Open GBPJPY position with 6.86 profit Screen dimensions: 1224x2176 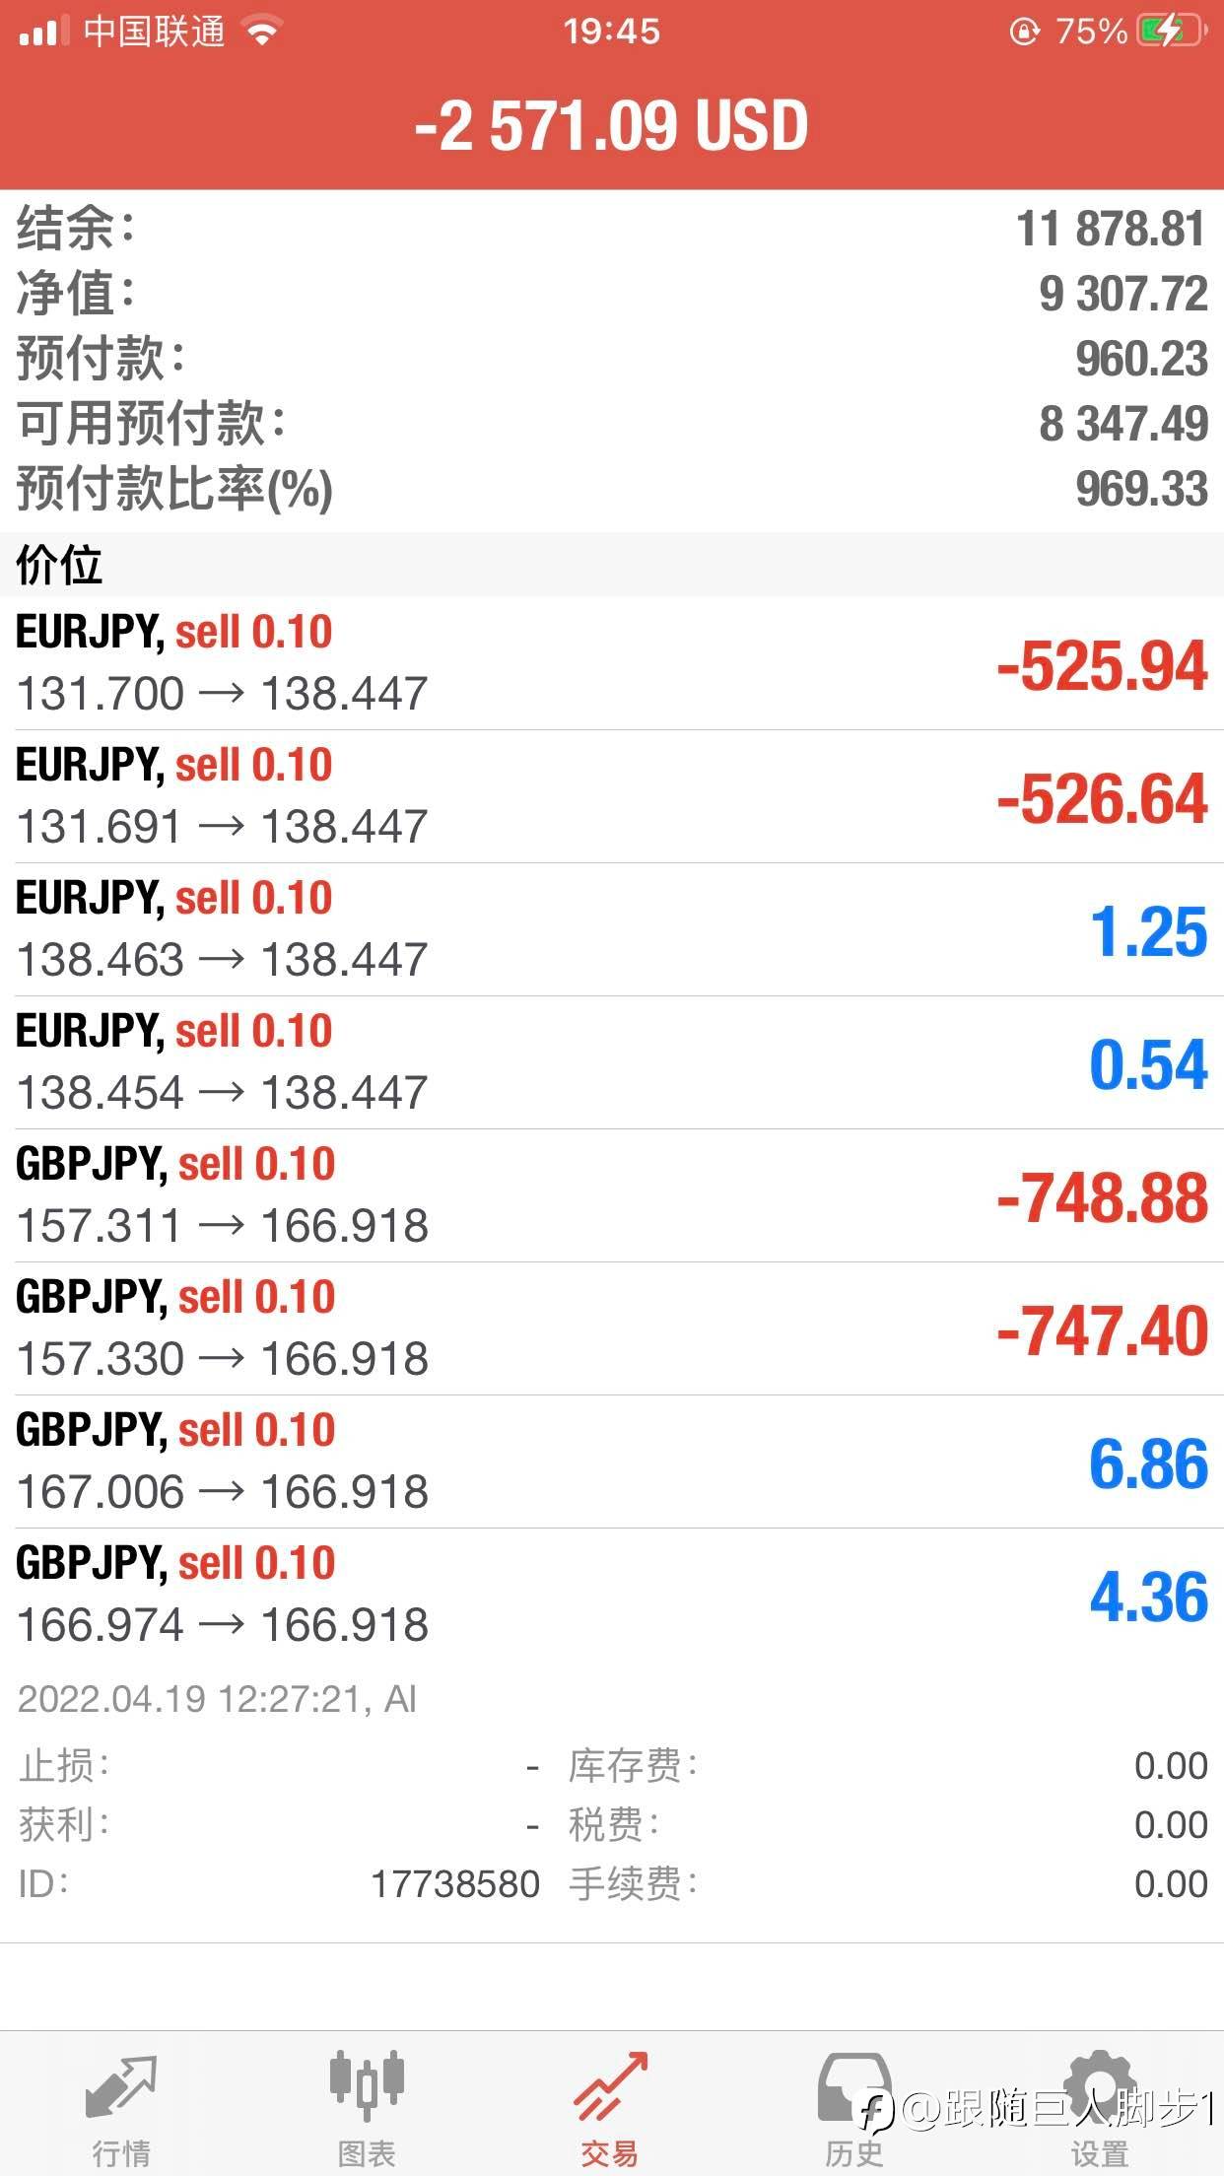(611, 1462)
